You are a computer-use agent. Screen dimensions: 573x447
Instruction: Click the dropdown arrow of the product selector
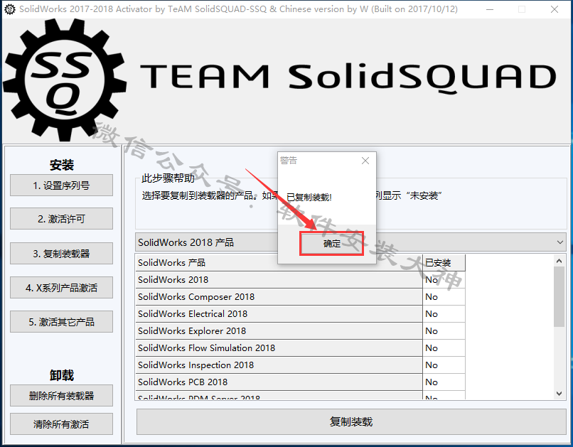559,242
